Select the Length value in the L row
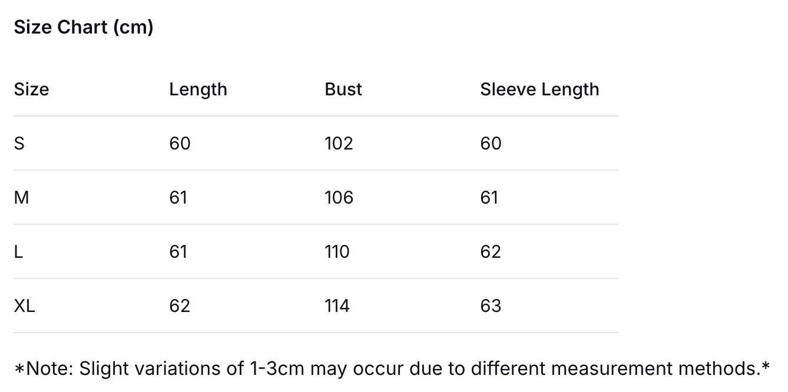 tap(178, 252)
